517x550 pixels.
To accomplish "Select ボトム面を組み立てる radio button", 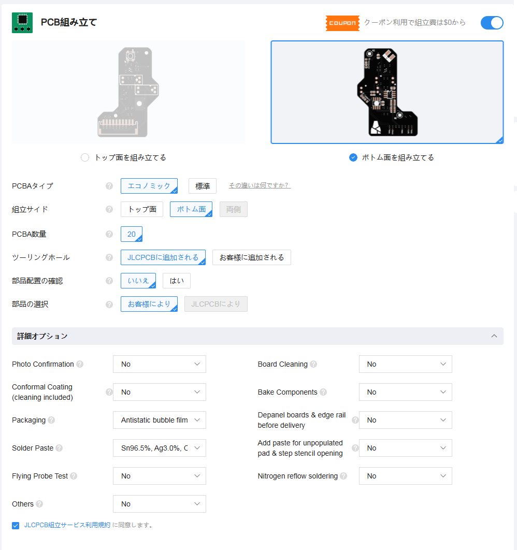I will [x=353, y=157].
